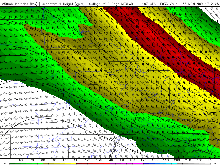Click the '250mb Isotachs (kts)' title text
This screenshot has height=165, width=220.
(x=20, y=4)
